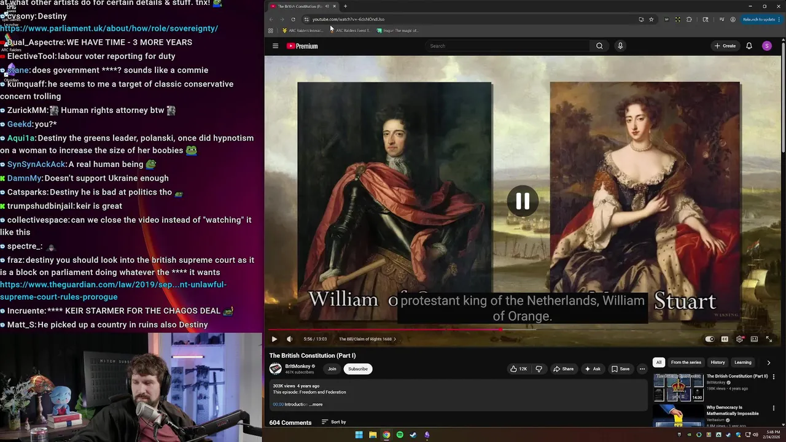786x442 pixels.
Task: Expand the description with ...more
Action: pos(316,405)
